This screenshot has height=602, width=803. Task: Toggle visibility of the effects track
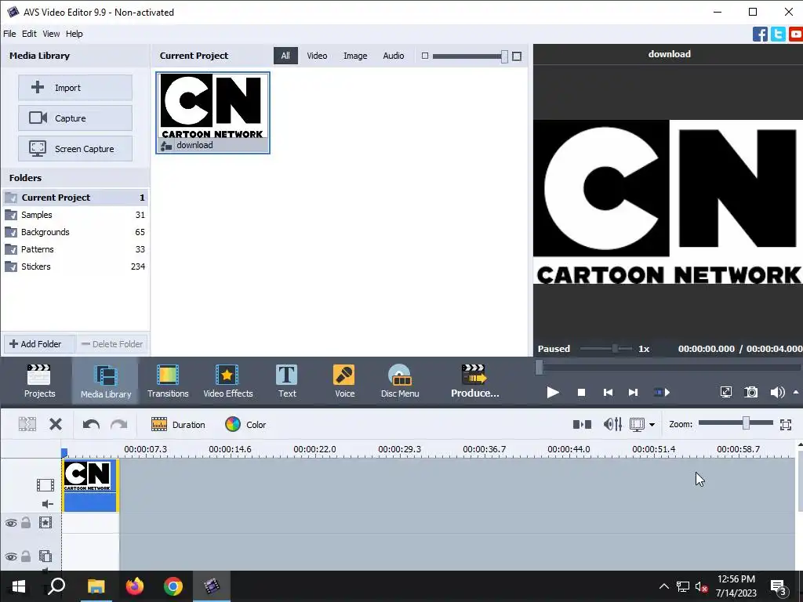[x=11, y=523]
